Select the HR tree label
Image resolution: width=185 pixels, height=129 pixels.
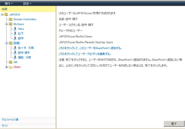[x=15, y=62]
